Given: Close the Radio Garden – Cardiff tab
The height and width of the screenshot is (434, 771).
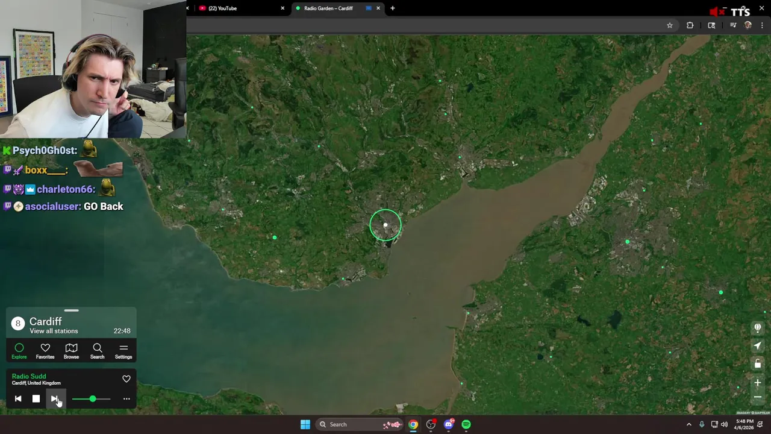Looking at the screenshot, I should pos(378,8).
